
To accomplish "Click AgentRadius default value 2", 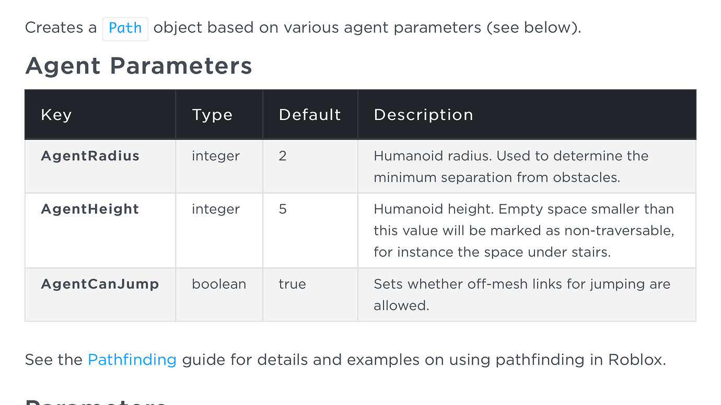I will (283, 156).
